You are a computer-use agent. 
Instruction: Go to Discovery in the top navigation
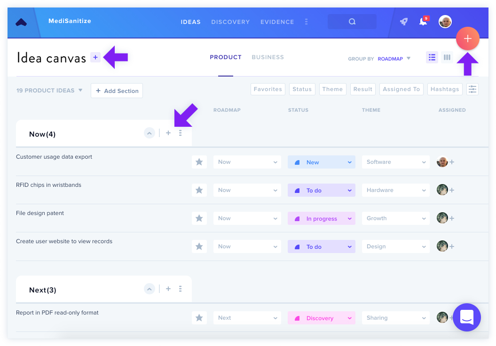[x=230, y=22]
